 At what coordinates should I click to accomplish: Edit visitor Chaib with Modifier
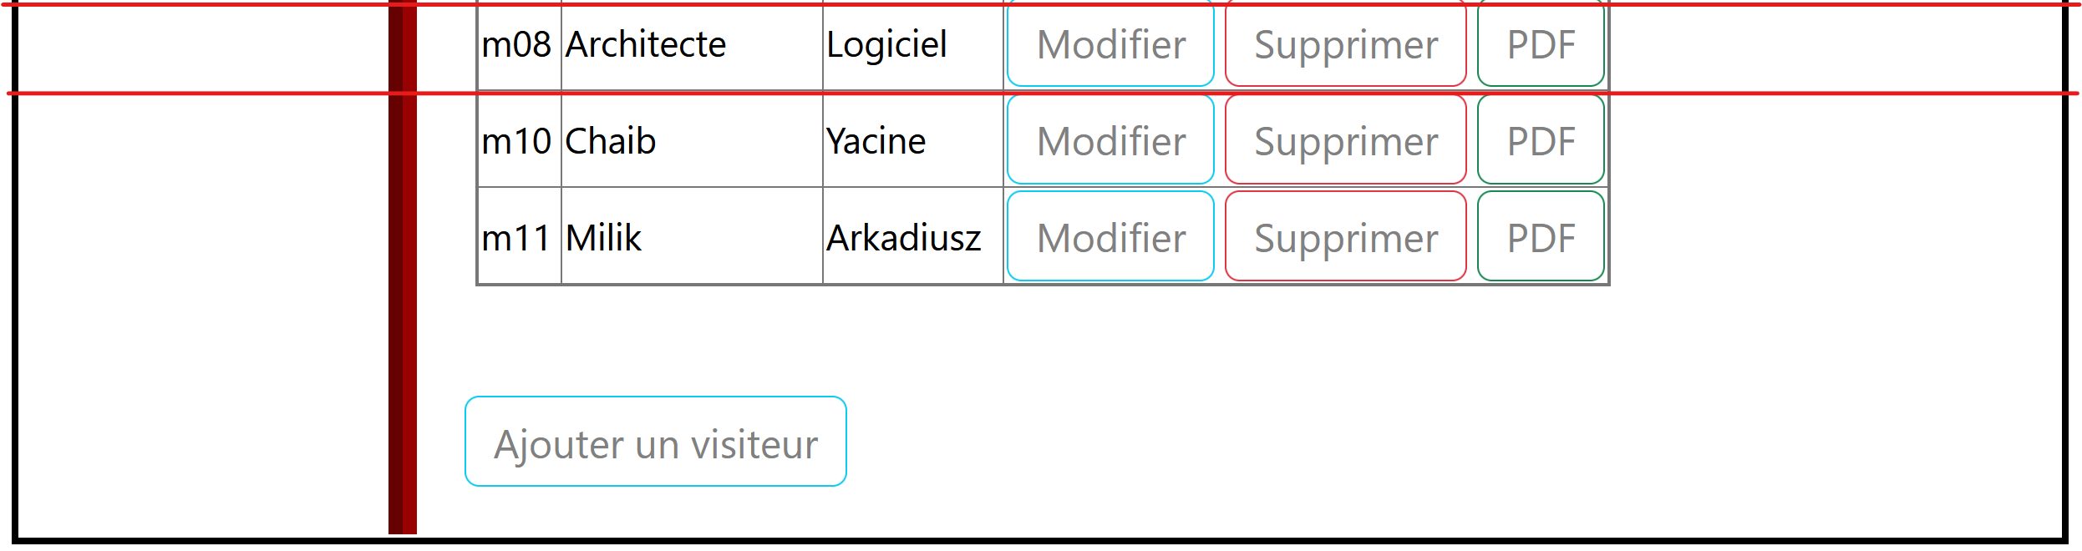pyautogui.click(x=1110, y=140)
